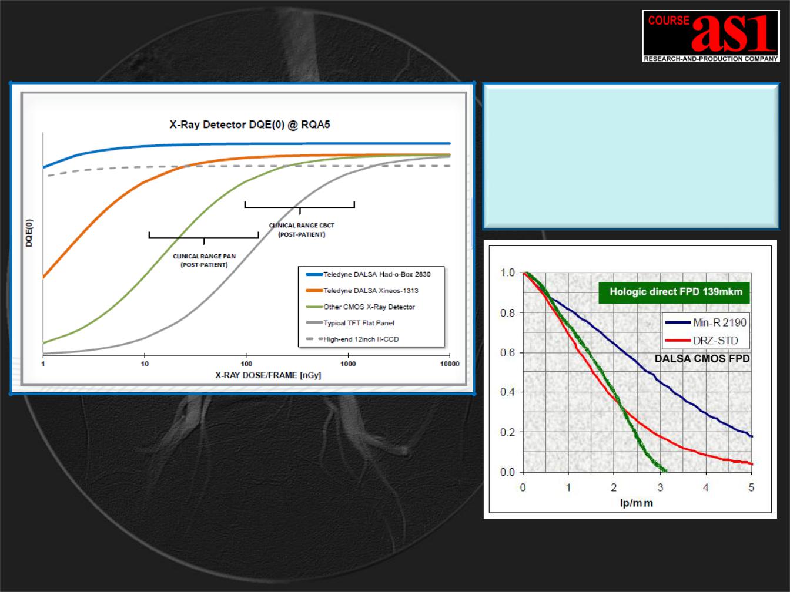The height and width of the screenshot is (592, 790).
Task: Click the 'X-RAY DOSE/FRAME [nGy]' axis label
Action: 268,375
